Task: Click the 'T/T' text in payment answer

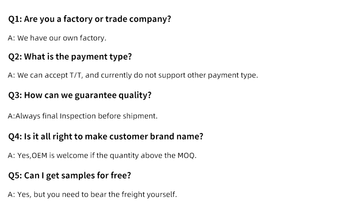Action: tap(76, 75)
